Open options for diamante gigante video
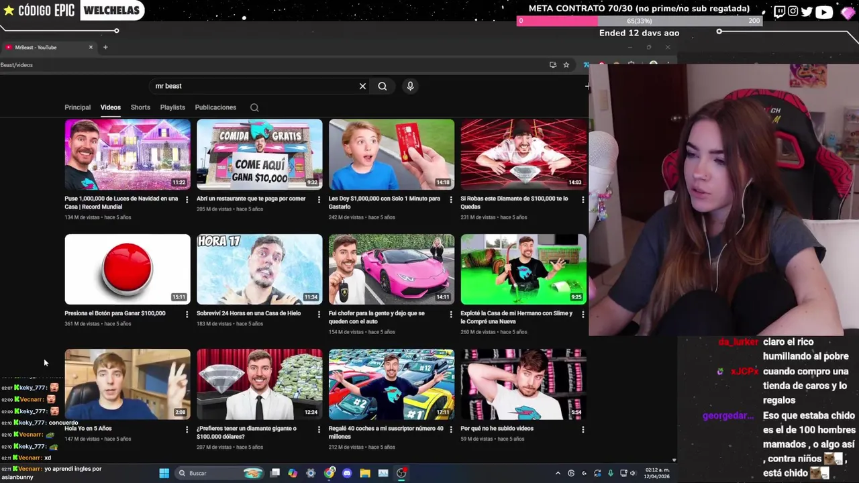859x483 pixels. [319, 429]
